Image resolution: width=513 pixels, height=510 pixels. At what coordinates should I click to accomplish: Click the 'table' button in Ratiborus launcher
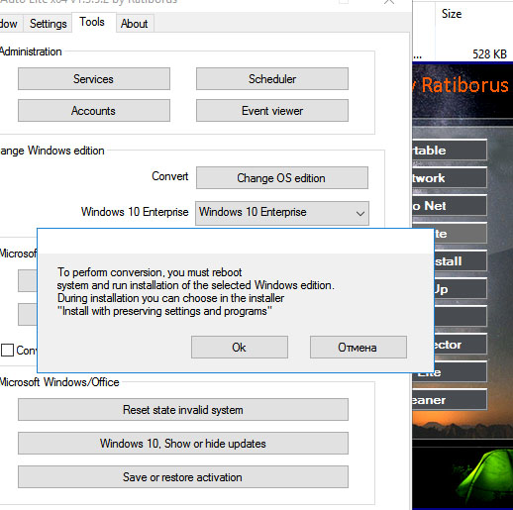pyautogui.click(x=450, y=151)
